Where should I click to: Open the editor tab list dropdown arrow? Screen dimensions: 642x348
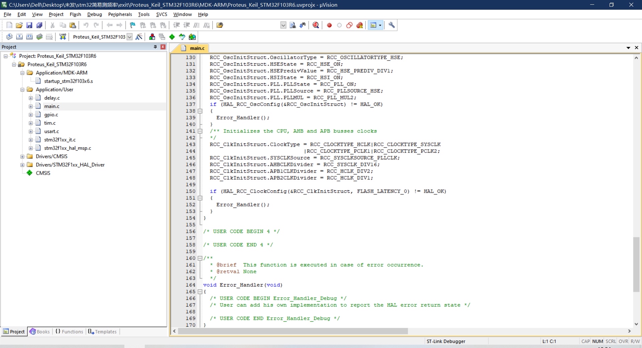click(x=628, y=48)
